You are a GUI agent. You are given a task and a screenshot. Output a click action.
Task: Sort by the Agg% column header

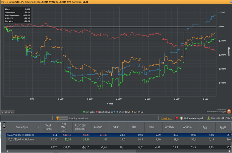pos(224,127)
